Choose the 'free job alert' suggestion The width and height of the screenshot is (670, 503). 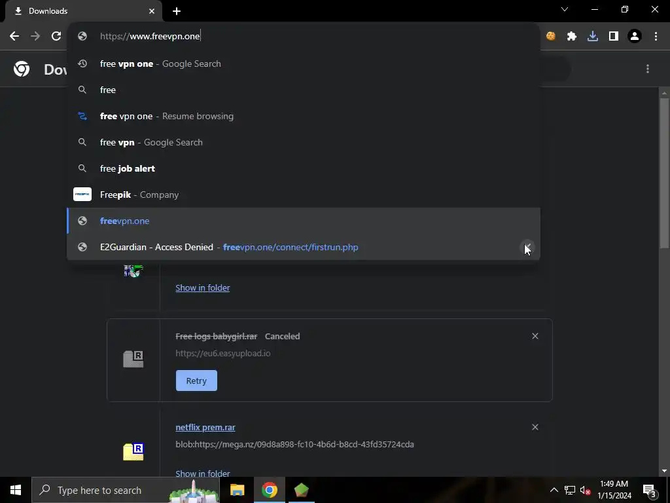click(304, 168)
